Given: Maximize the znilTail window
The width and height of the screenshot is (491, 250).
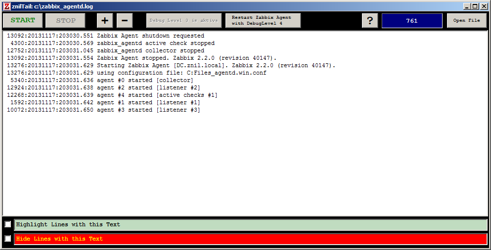Looking at the screenshot, I should pyautogui.click(x=475, y=6).
